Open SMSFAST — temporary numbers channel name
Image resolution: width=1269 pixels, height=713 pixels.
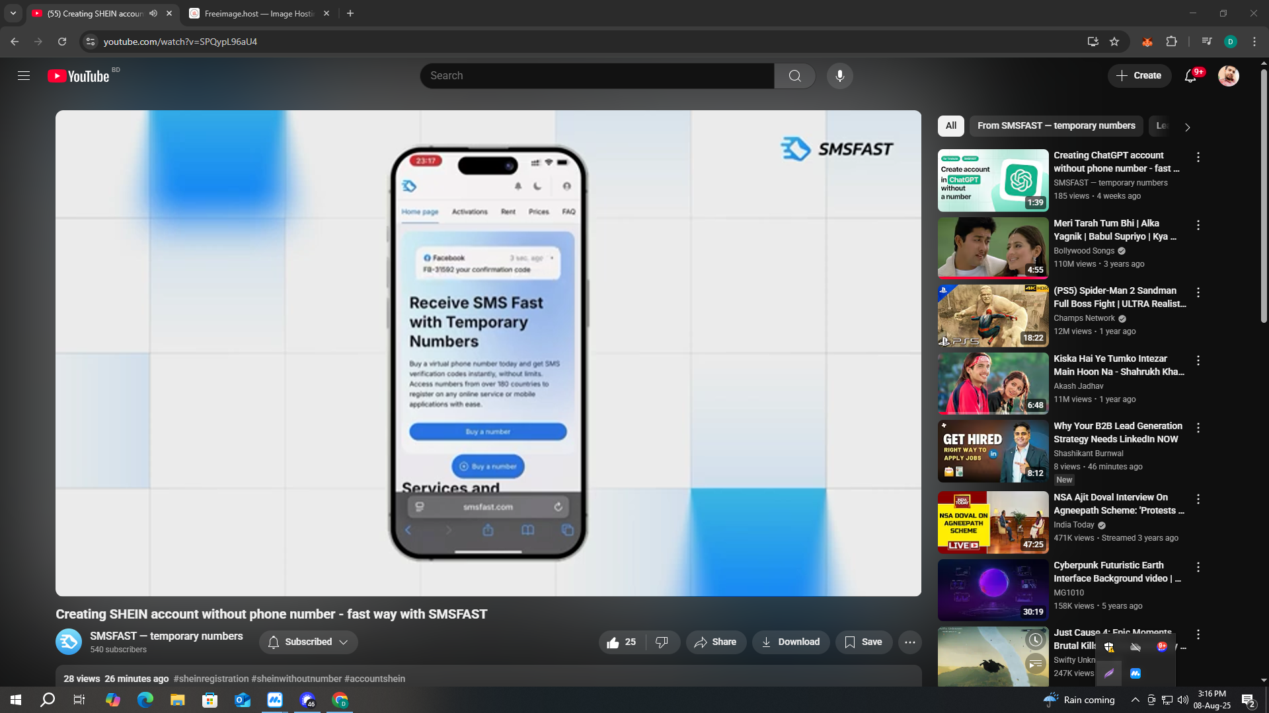[167, 636]
